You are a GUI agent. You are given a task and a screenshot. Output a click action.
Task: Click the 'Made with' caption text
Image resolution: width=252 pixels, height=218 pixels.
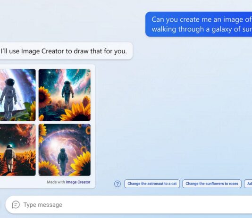pyautogui.click(x=56, y=182)
